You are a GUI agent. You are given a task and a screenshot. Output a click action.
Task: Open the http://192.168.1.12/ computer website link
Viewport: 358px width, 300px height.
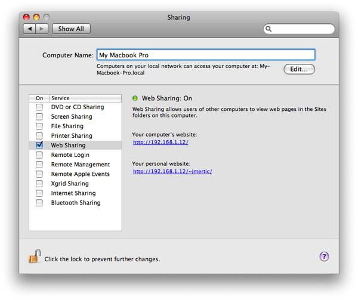click(x=161, y=142)
